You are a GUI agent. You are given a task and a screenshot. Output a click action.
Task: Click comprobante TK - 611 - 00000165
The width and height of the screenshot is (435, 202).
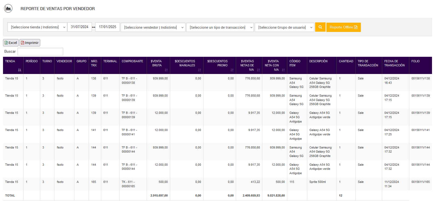click(x=128, y=184)
